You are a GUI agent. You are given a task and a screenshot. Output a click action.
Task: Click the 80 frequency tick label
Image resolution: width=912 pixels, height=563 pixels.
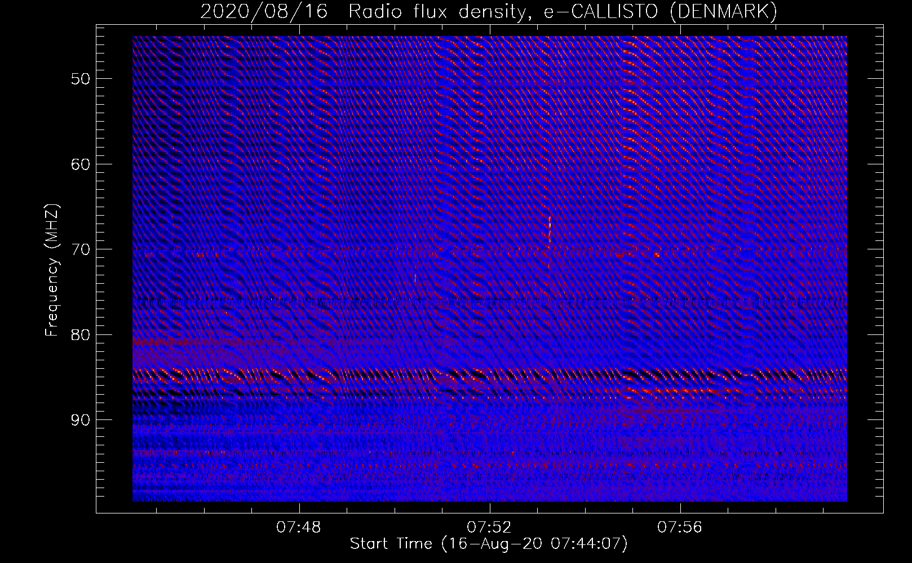pyautogui.click(x=80, y=335)
